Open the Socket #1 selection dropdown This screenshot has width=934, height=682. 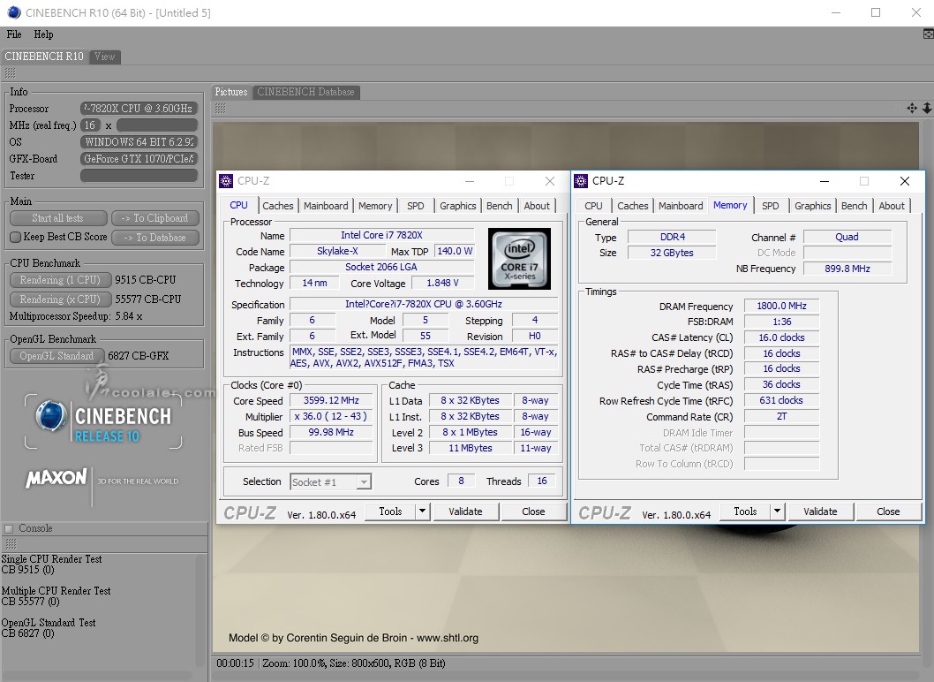364,481
